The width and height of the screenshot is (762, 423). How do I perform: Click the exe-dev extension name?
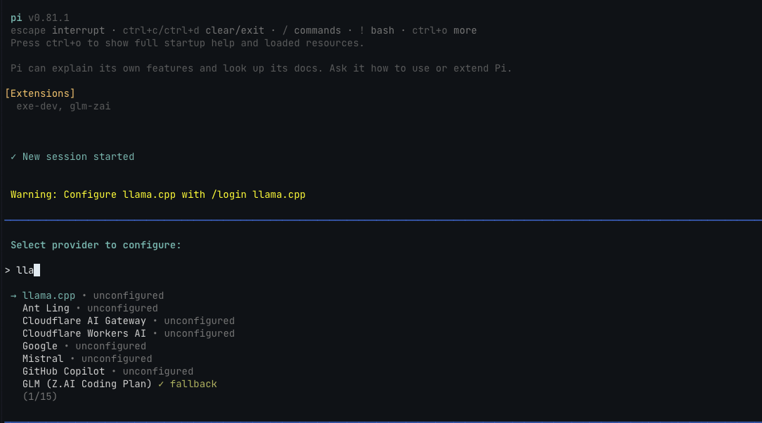(x=37, y=106)
